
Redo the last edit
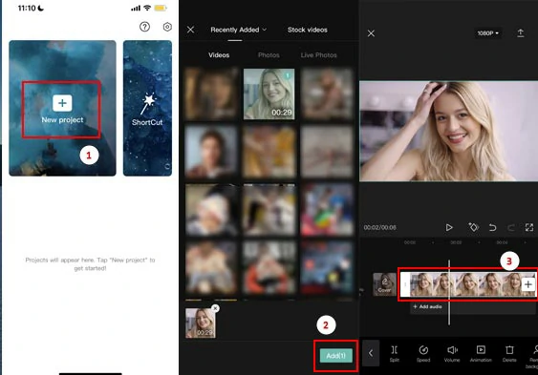click(x=511, y=227)
